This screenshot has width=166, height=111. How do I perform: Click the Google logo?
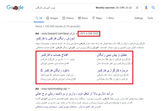pyautogui.click(x=15, y=8)
